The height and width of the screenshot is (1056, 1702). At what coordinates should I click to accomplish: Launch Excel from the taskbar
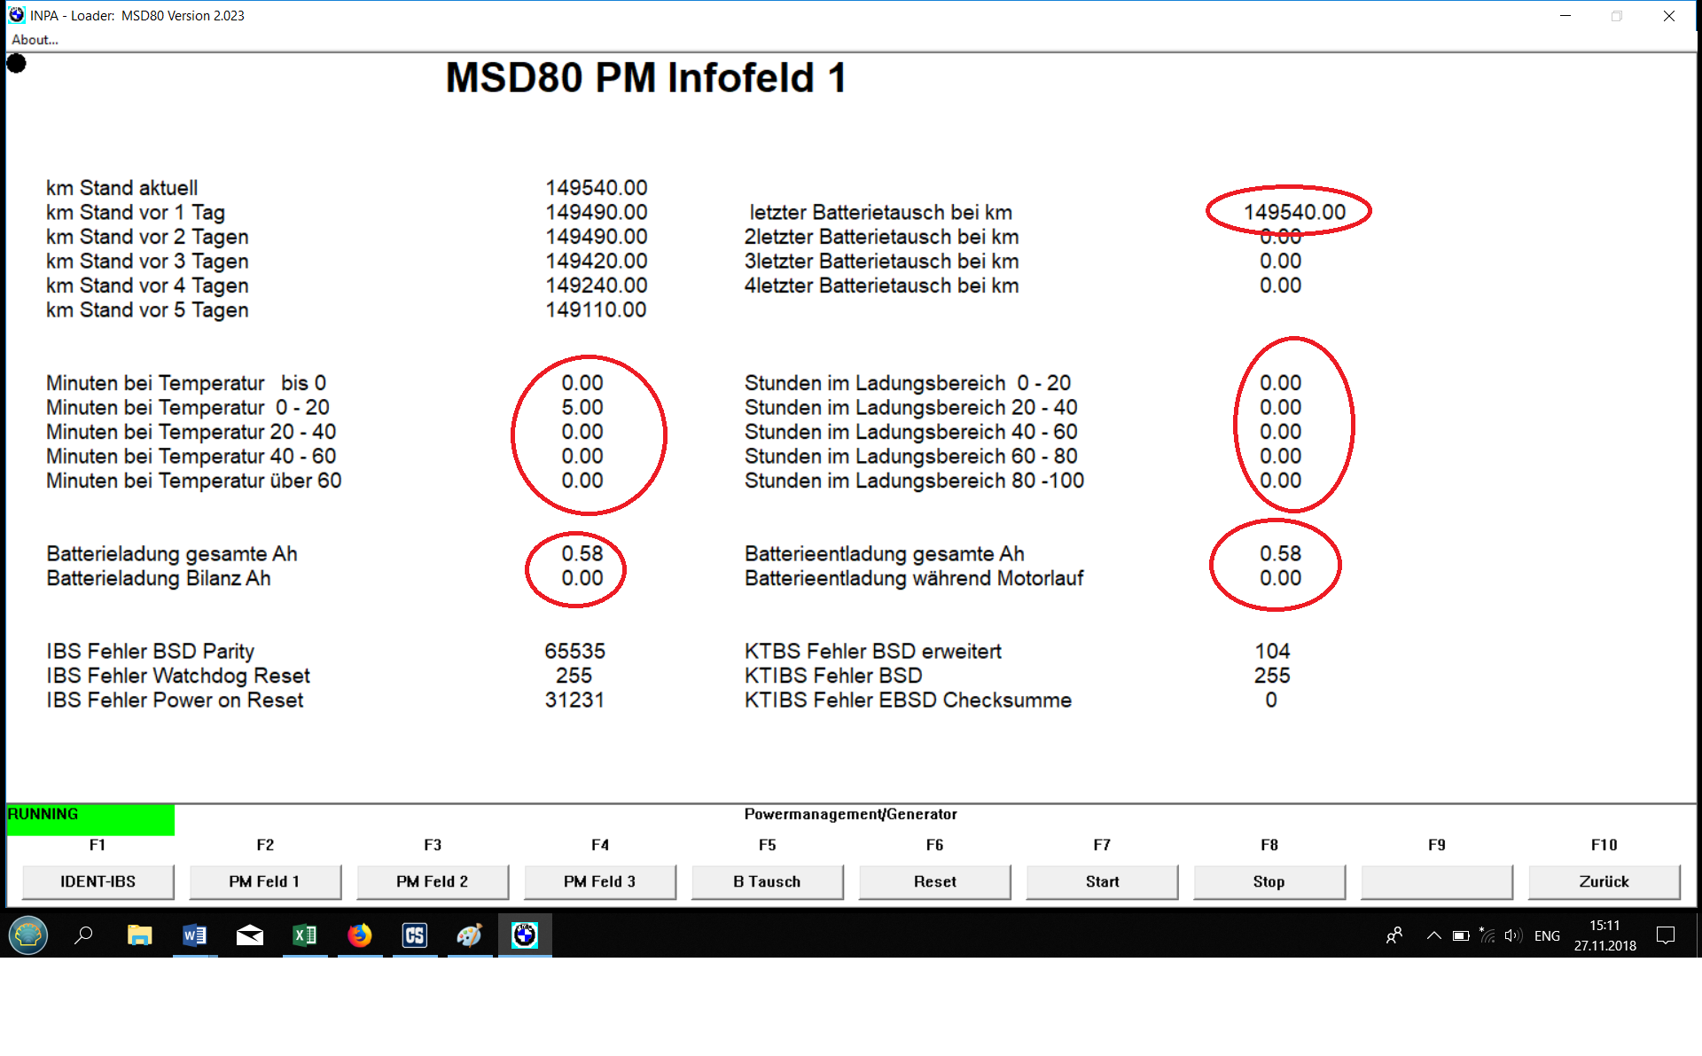(304, 935)
